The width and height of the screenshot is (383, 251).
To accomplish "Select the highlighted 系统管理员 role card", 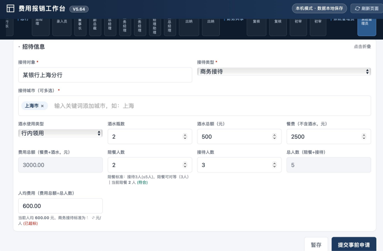I will [x=367, y=27].
